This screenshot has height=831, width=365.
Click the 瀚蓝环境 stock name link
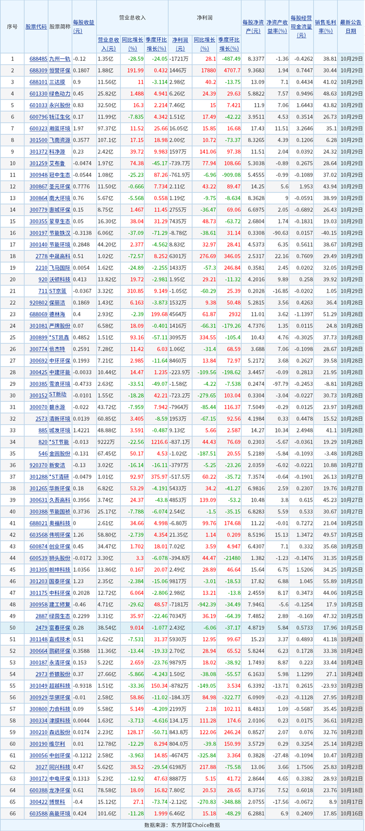coord(60,129)
